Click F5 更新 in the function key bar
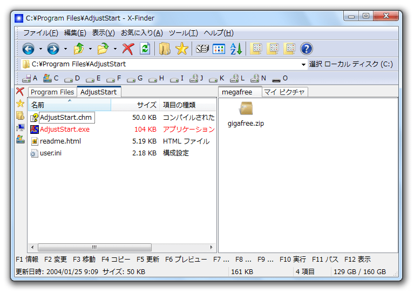 pos(148,260)
